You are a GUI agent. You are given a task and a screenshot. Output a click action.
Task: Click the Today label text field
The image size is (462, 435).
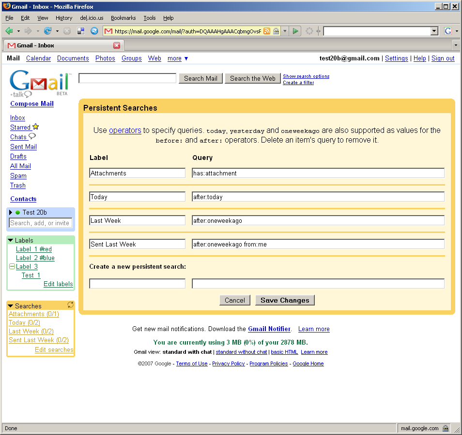coord(138,197)
